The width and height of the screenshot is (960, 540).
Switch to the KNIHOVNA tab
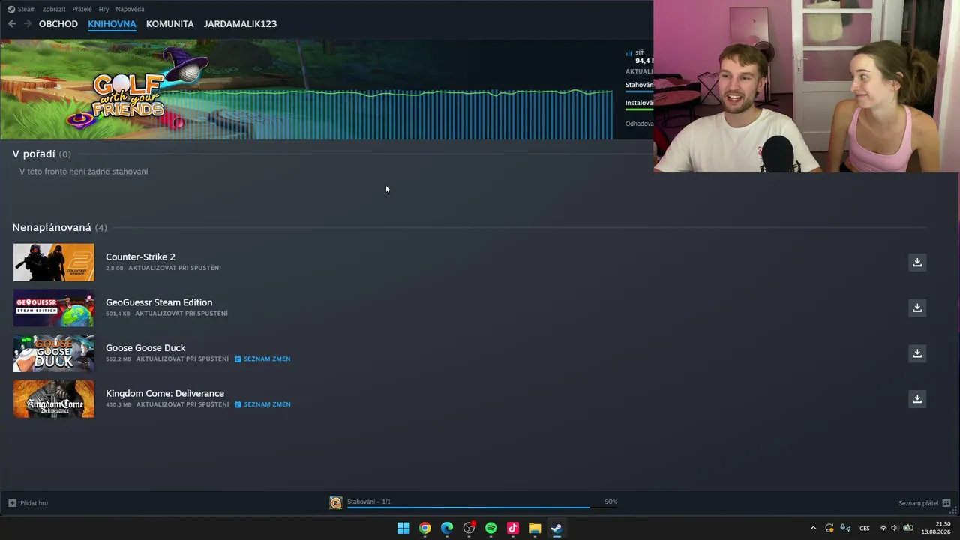pyautogui.click(x=112, y=24)
